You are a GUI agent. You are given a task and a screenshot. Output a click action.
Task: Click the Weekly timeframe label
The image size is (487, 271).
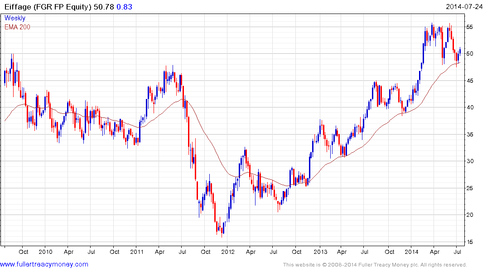15,18
